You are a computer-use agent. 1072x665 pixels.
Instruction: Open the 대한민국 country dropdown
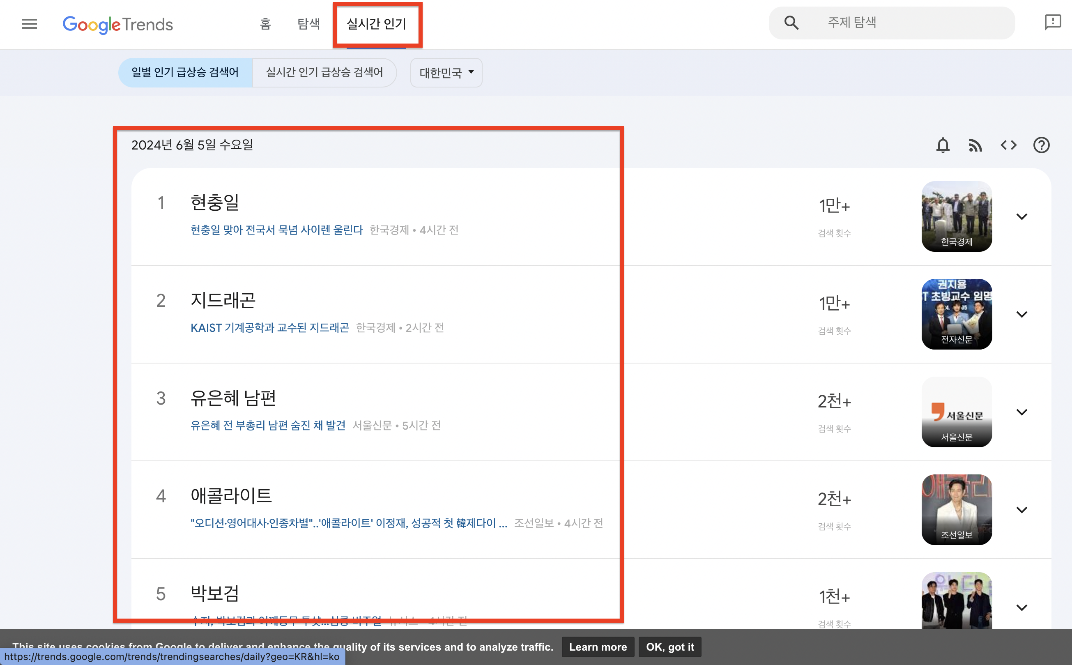coord(446,73)
